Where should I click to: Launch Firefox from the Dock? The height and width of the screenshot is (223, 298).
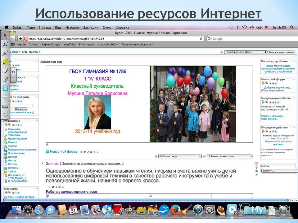point(175,210)
